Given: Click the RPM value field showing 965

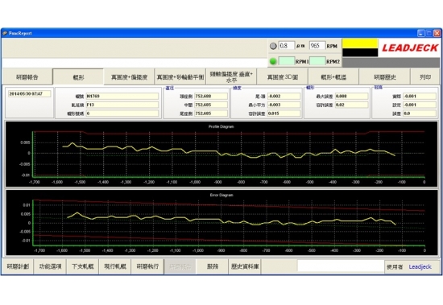Looking at the screenshot, I should point(317,46).
